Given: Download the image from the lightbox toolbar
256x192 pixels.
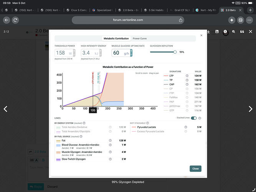Looking at the screenshot, I should (208, 31).
